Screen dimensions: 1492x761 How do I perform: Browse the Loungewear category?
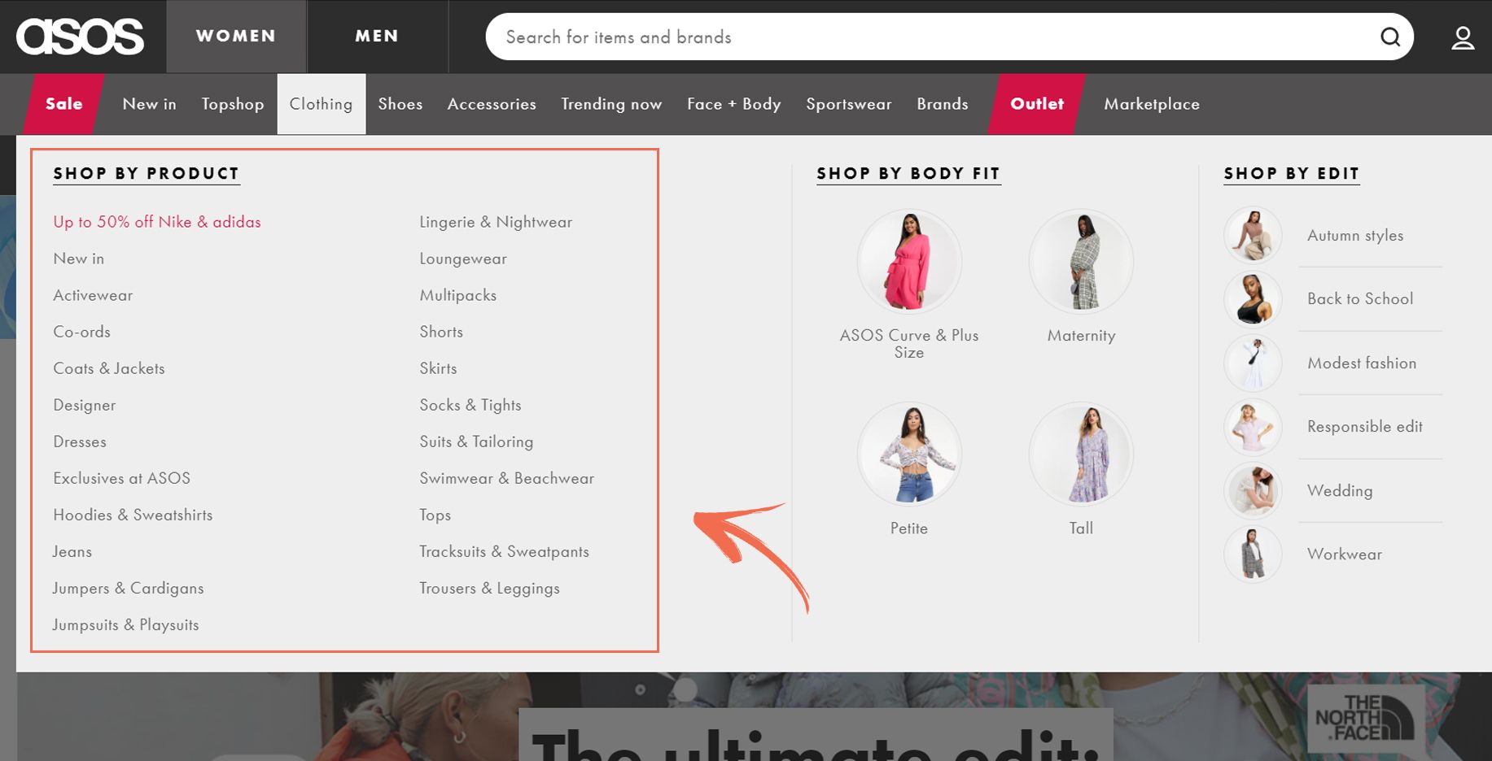point(463,259)
